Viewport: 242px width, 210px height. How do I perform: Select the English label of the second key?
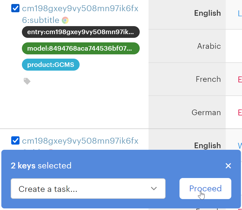(207, 145)
